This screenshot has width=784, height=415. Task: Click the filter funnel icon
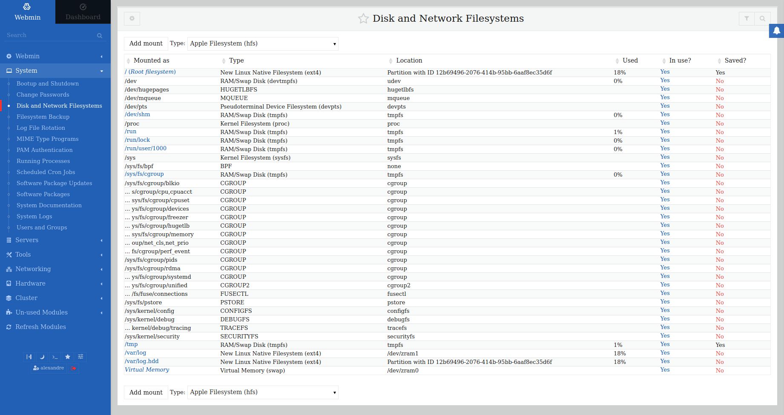click(x=747, y=19)
